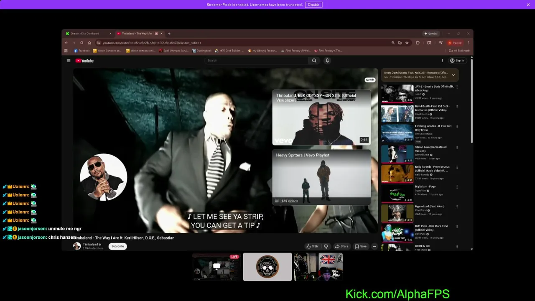Click the browser address bar URL

point(152,43)
